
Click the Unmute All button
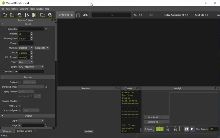click(153, 122)
